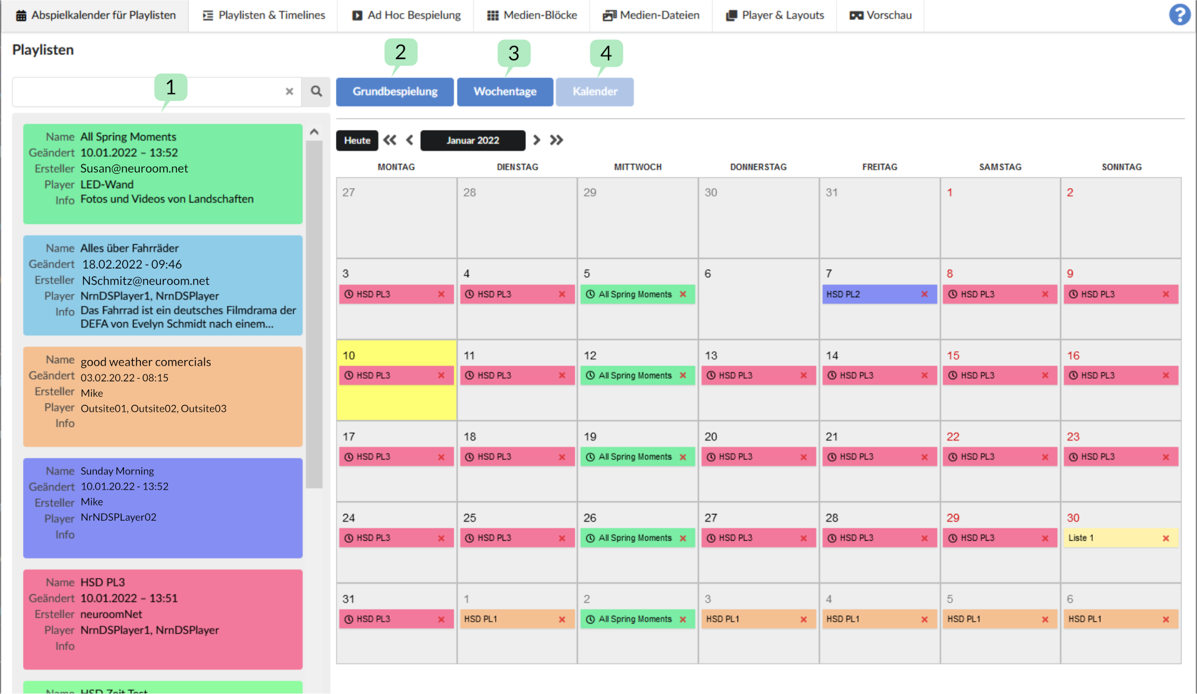Select the Sunday Morning playlist card

point(163,508)
